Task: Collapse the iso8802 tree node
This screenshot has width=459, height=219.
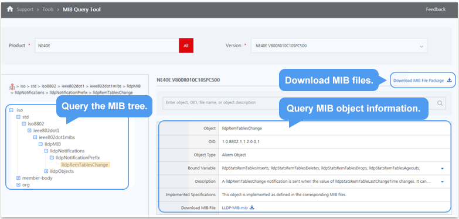Action: click(23, 124)
